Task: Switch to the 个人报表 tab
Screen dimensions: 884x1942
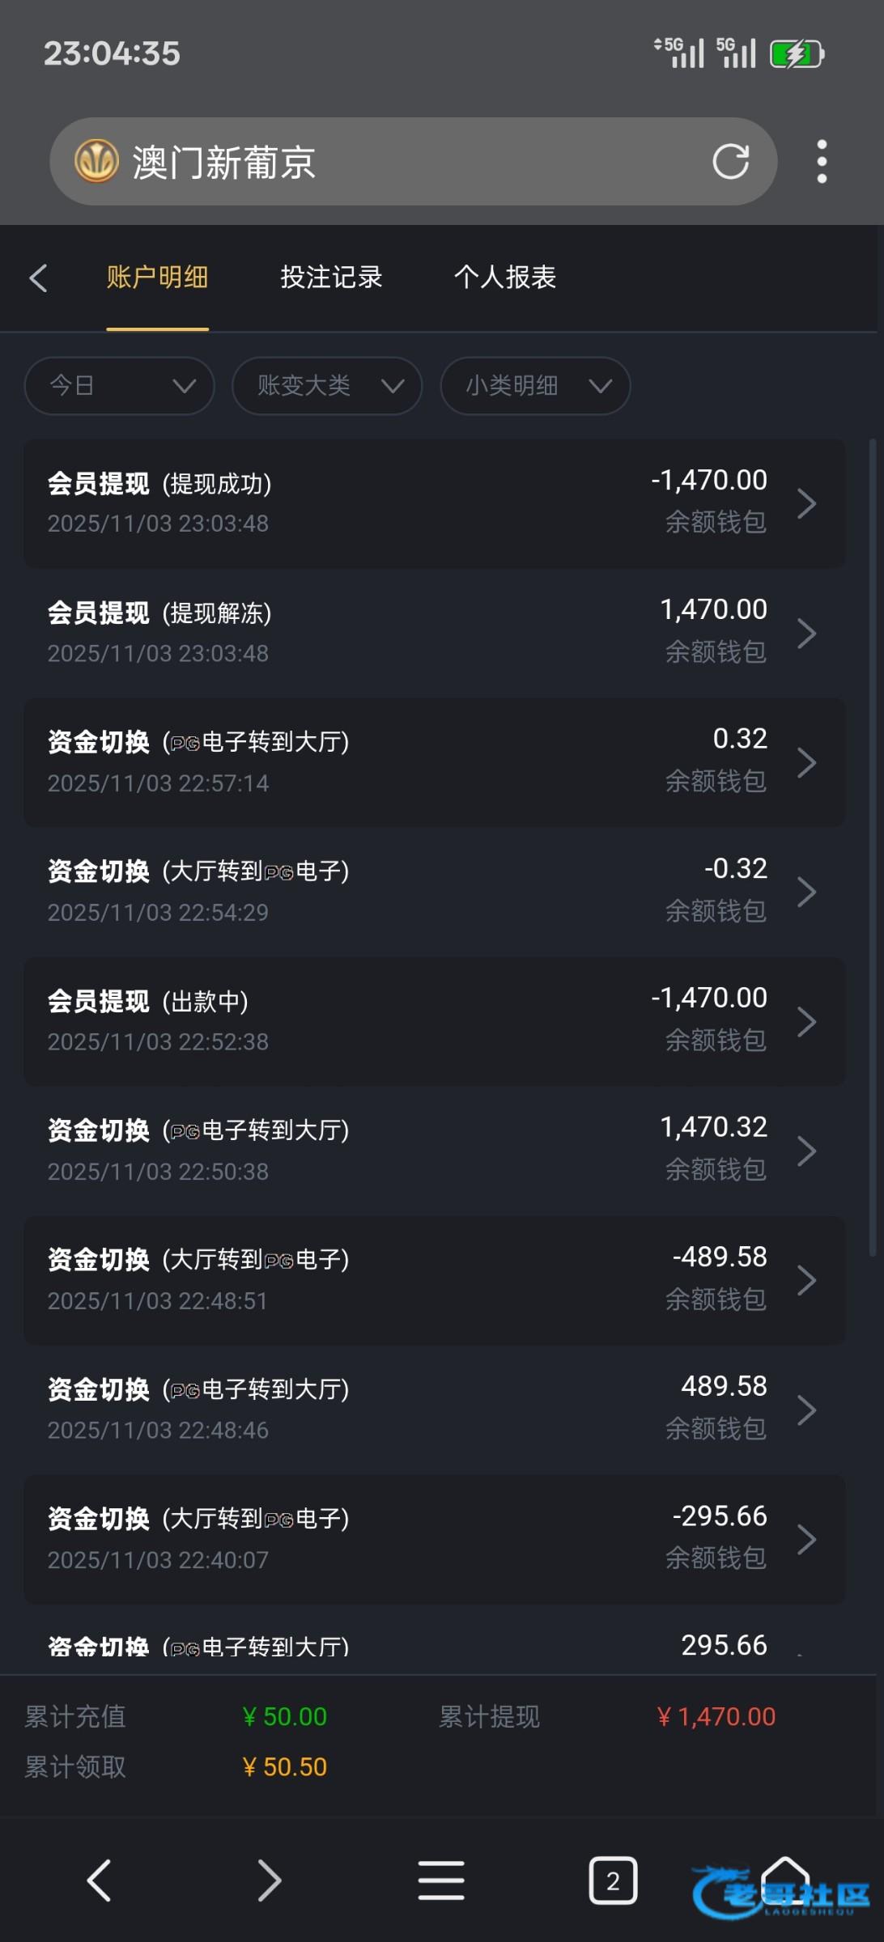Action: click(505, 278)
